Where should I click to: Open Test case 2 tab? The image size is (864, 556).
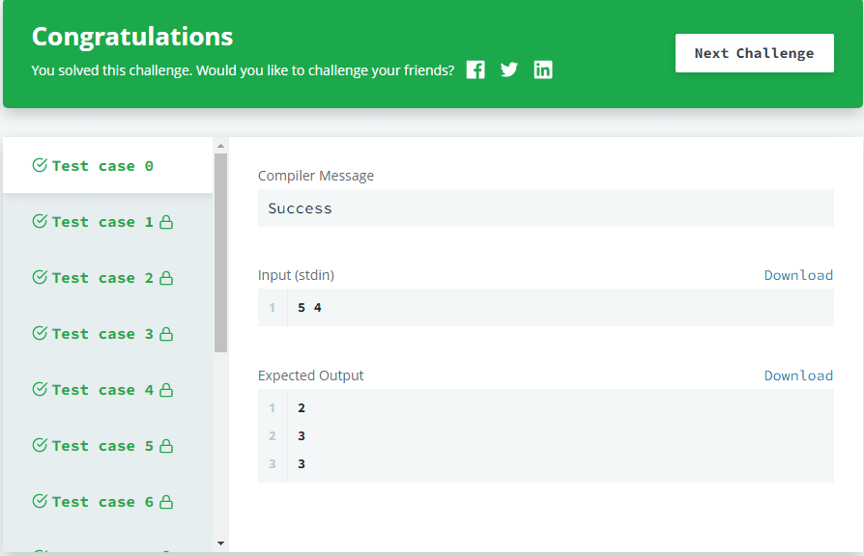click(108, 278)
